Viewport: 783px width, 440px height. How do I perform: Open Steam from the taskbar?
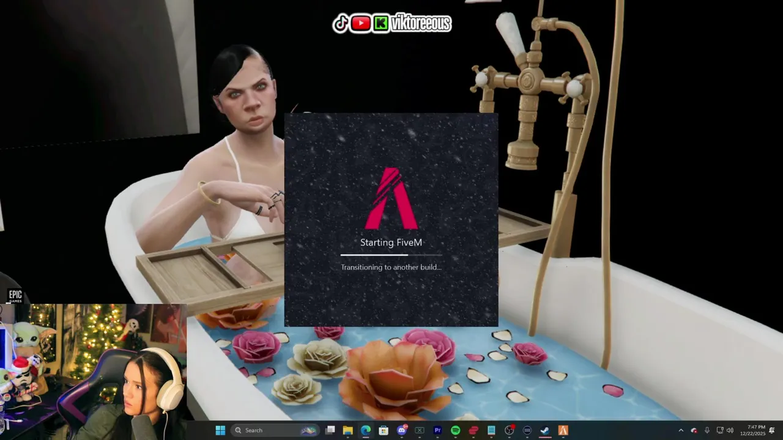coord(545,430)
